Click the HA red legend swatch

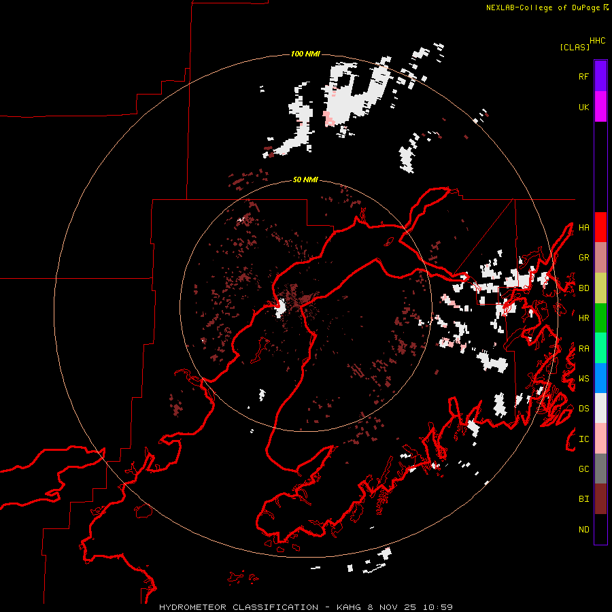600,227
